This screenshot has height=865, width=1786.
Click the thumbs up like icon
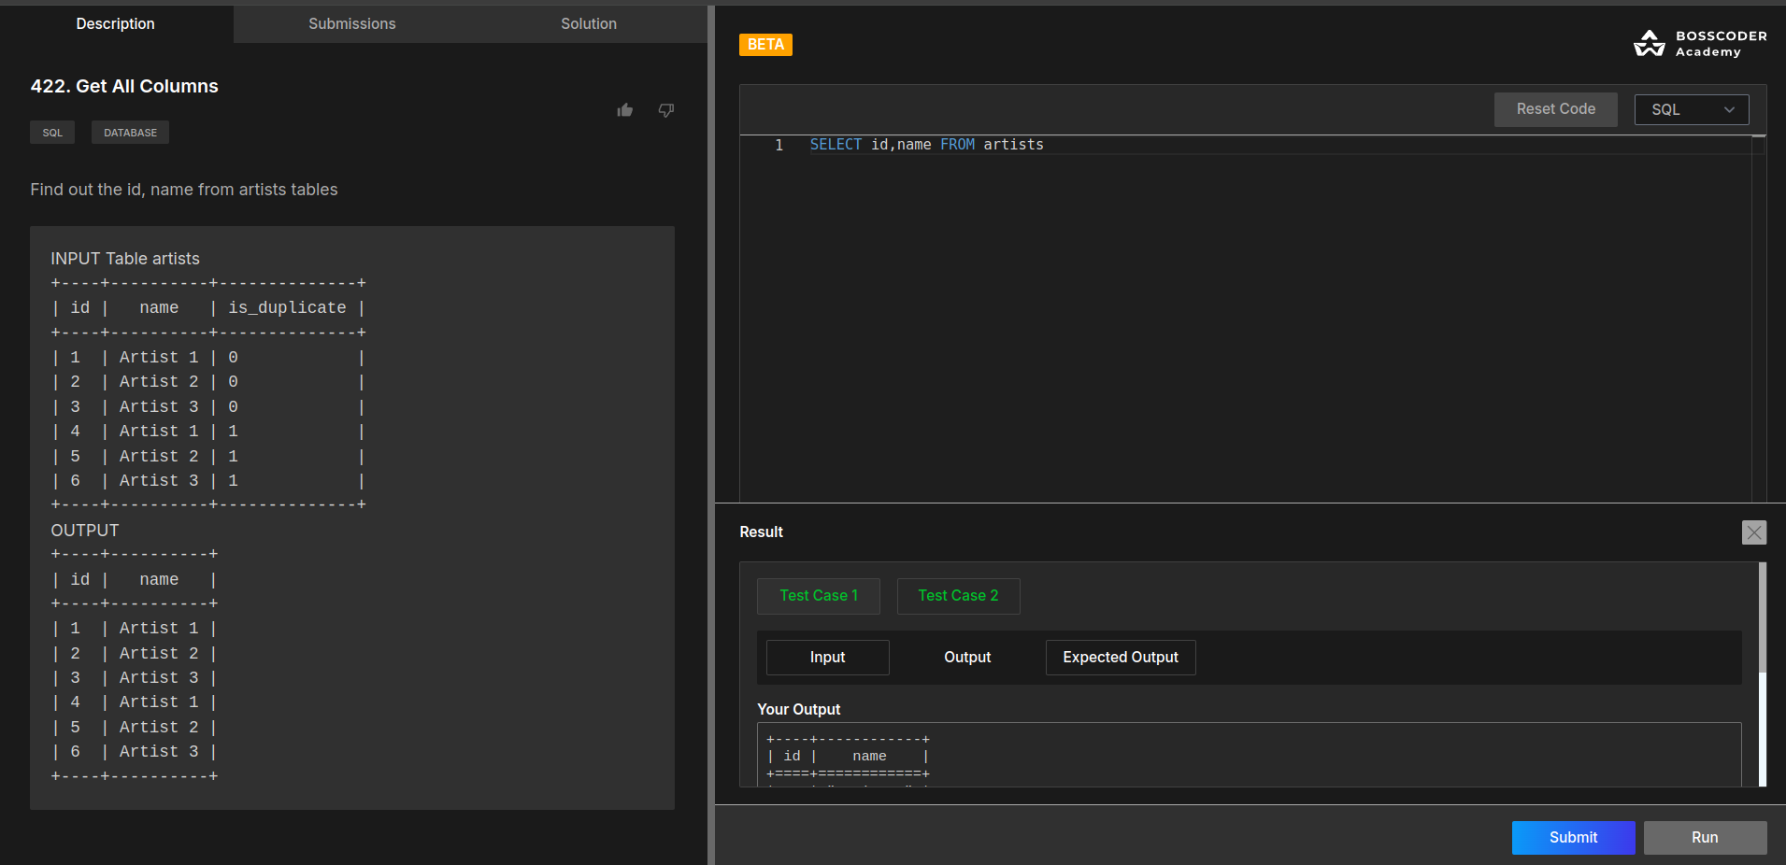625,110
